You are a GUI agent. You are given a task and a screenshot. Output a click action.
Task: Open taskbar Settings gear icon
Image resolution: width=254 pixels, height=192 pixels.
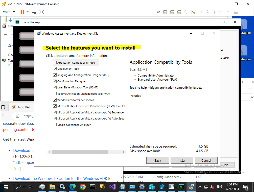(x=142, y=187)
